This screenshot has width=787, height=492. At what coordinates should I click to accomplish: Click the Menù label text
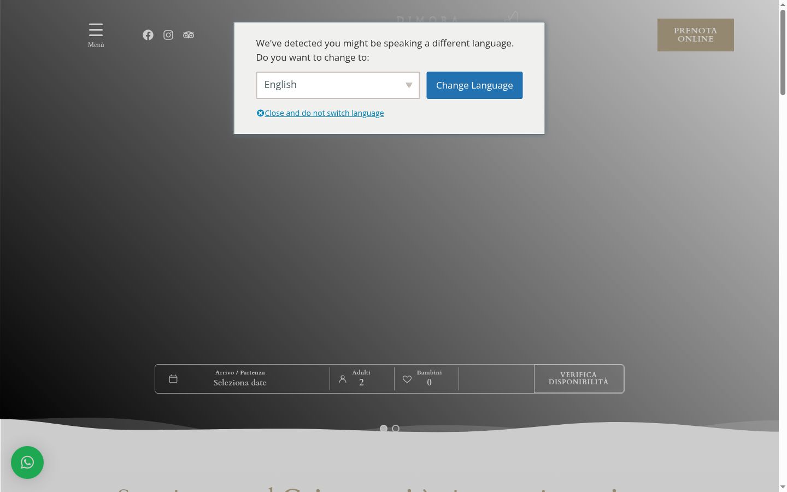(96, 45)
